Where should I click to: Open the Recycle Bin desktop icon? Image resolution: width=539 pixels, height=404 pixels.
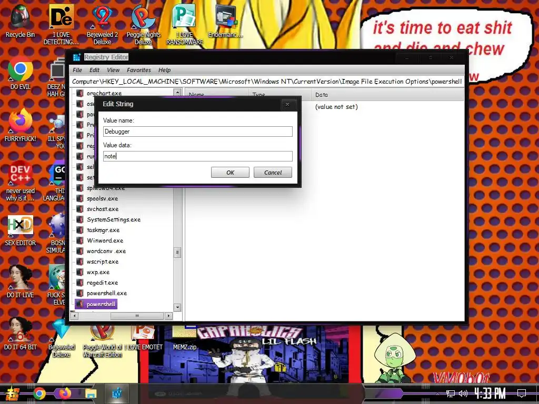tap(21, 21)
